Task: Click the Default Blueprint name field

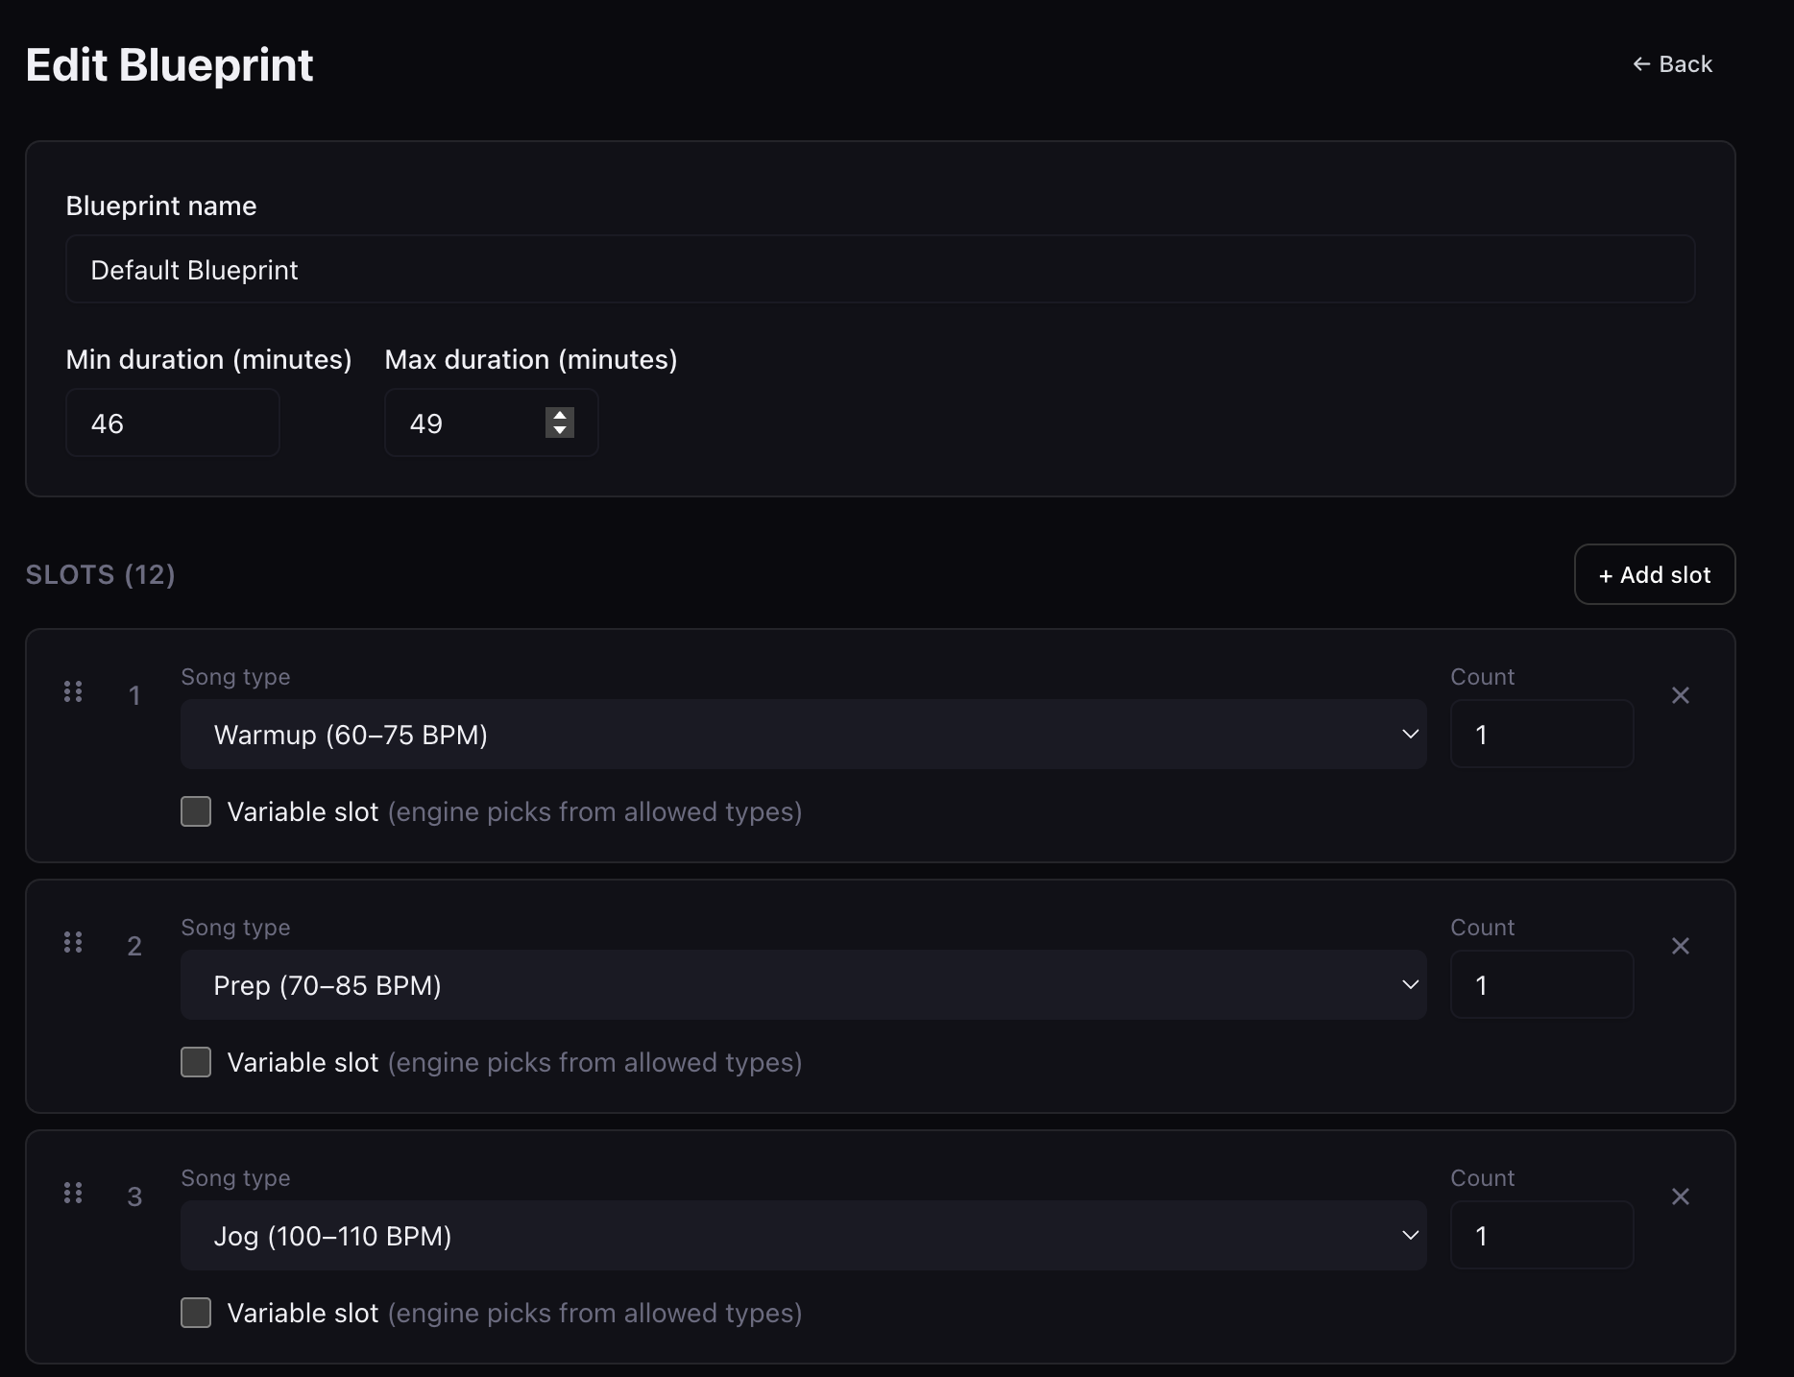Action: [x=880, y=269]
